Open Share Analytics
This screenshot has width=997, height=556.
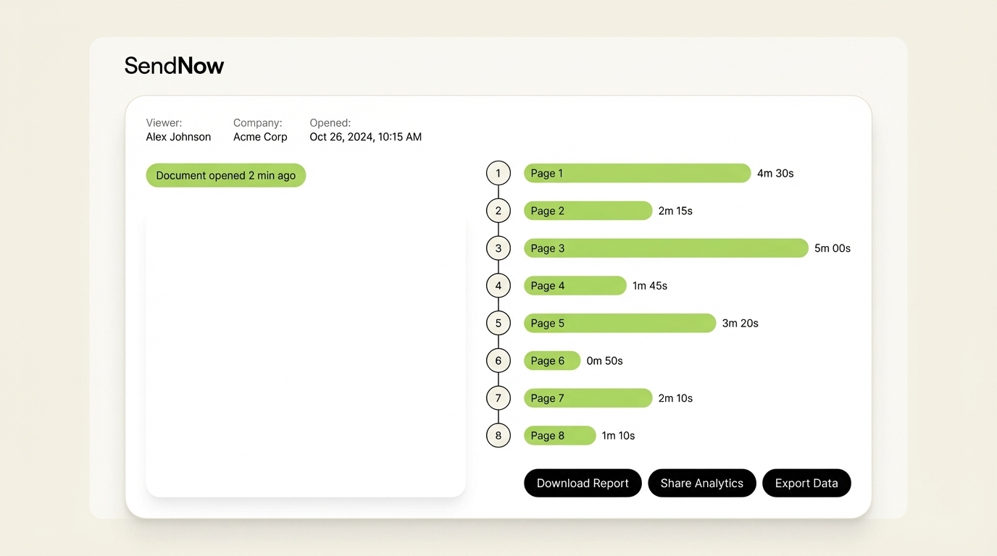[x=701, y=483]
